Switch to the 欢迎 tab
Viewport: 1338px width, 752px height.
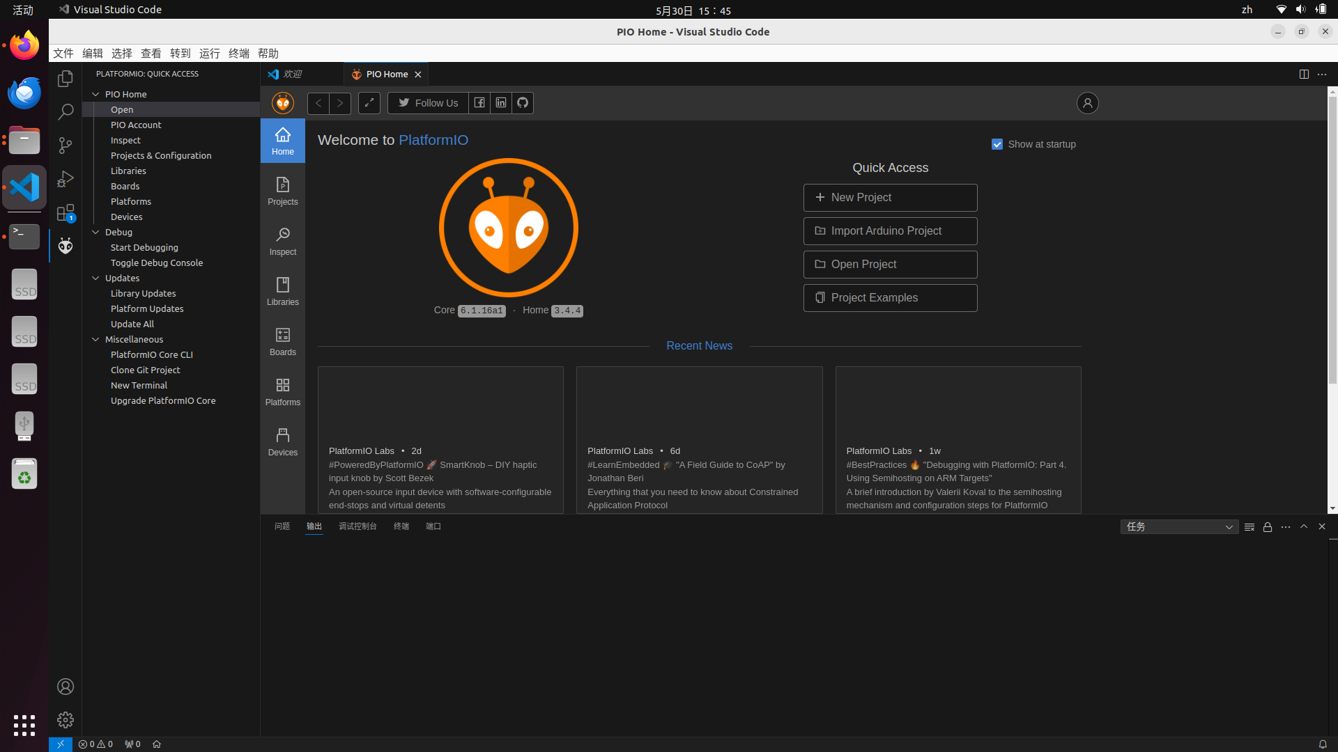click(x=293, y=74)
